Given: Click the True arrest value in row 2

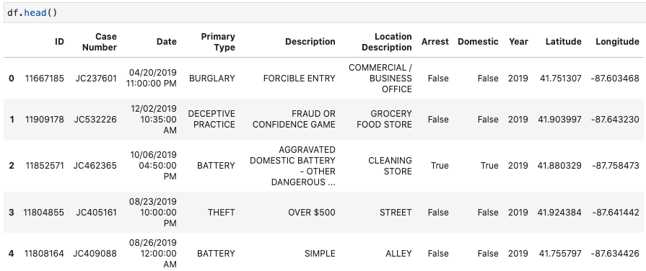Looking at the screenshot, I should 440,165.
